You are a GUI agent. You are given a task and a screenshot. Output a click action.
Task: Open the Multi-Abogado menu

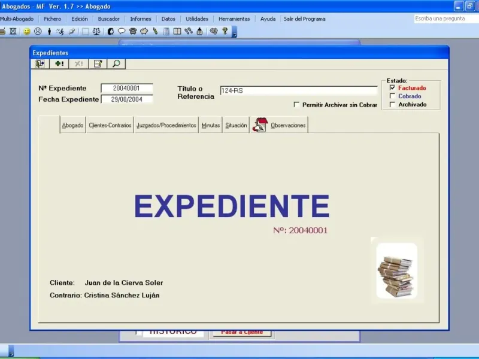pos(17,19)
